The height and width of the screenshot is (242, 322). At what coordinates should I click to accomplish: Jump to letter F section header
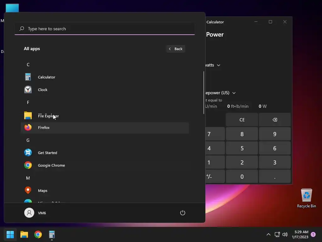tap(28, 102)
